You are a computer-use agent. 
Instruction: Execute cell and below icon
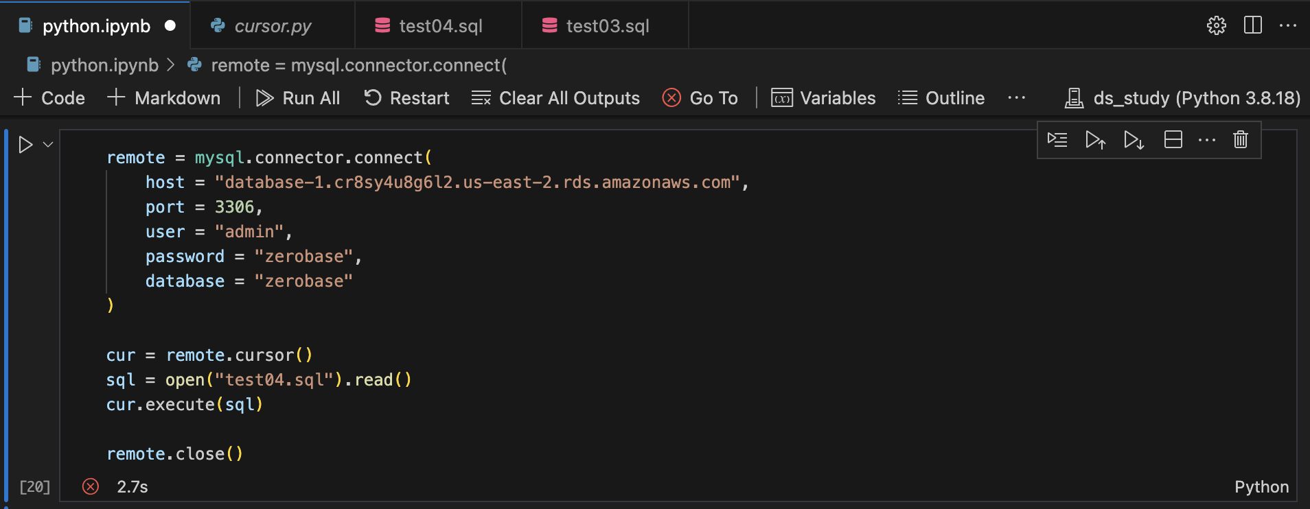(x=1134, y=140)
